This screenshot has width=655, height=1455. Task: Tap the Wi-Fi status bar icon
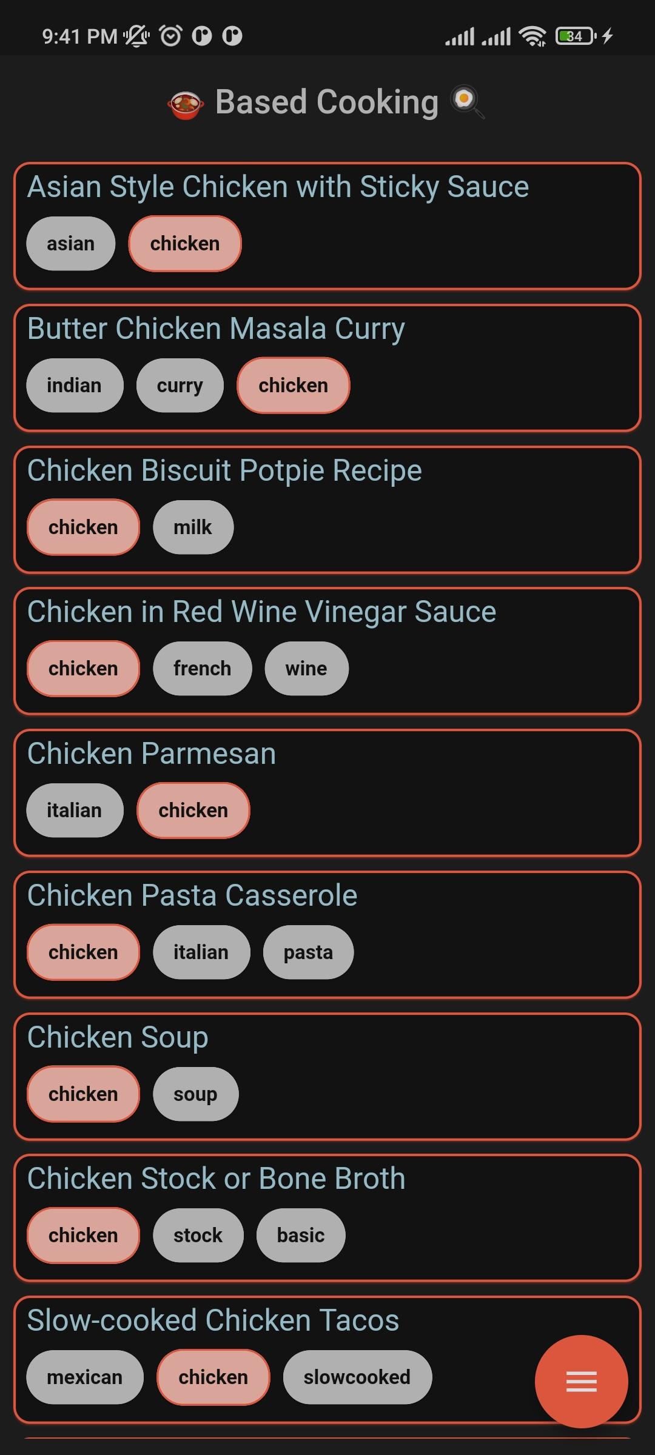[532, 36]
